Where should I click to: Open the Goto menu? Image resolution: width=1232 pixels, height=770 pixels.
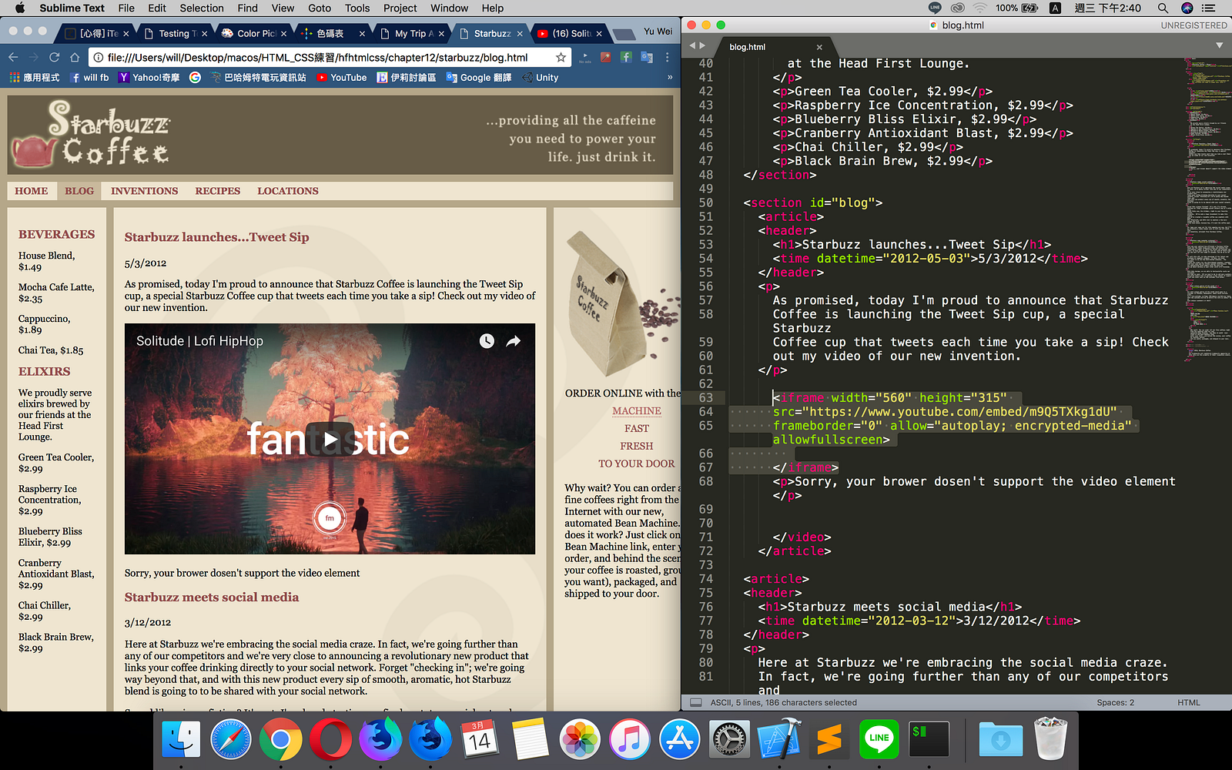click(x=320, y=8)
